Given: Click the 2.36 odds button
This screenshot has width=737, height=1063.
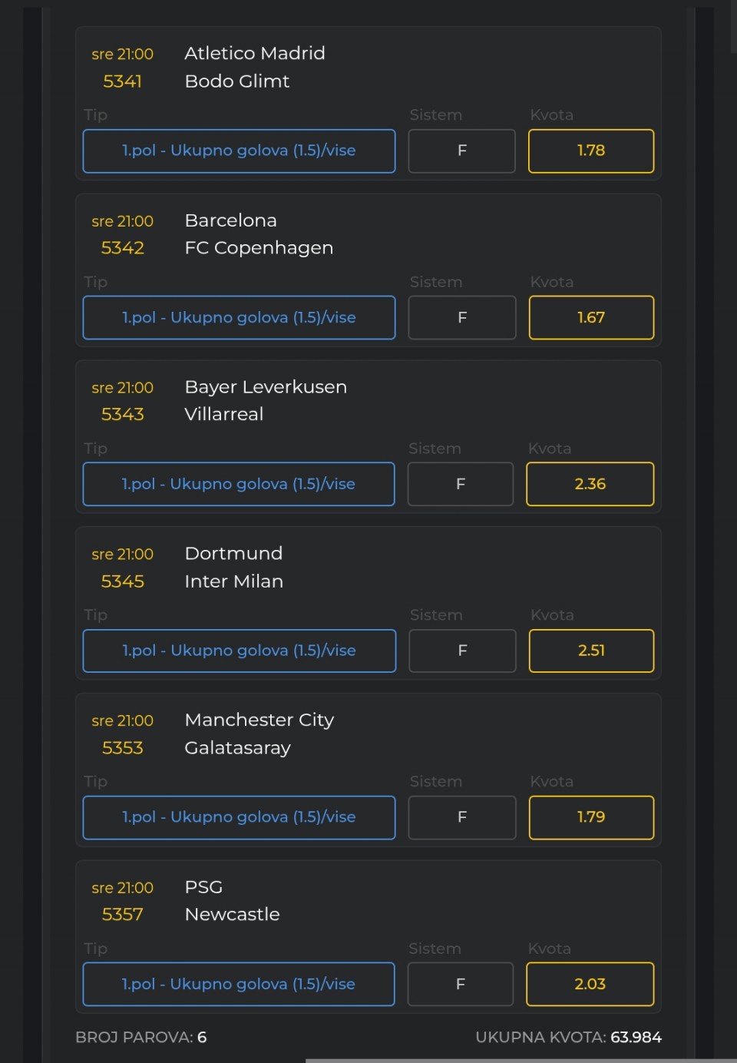Looking at the screenshot, I should (590, 484).
